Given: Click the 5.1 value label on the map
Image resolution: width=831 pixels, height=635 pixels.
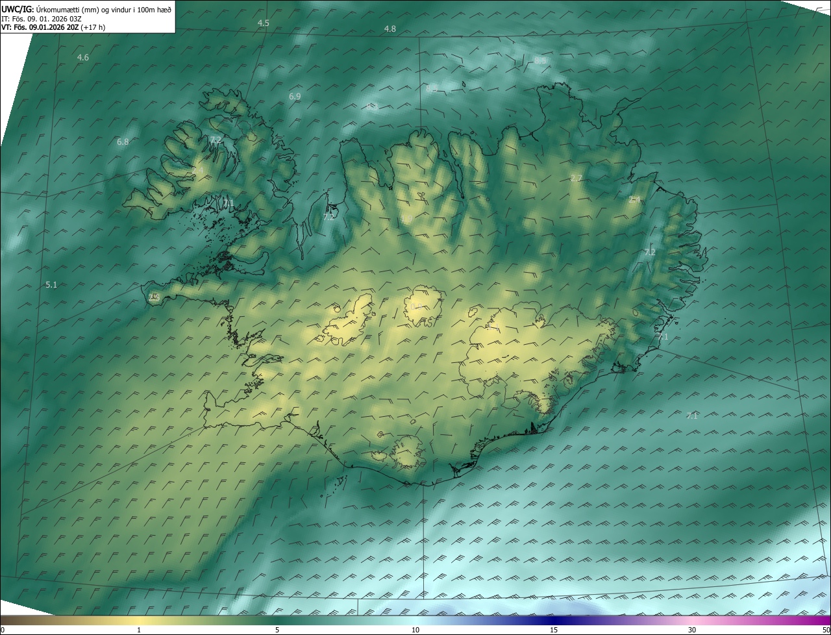Looking at the screenshot, I should [51, 284].
